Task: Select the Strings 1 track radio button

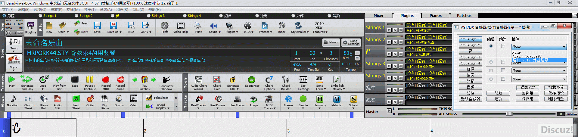Action: coord(40,16)
